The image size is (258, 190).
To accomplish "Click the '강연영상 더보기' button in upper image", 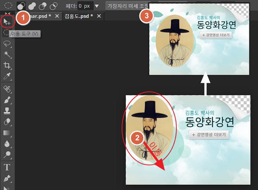I will click(216, 35).
